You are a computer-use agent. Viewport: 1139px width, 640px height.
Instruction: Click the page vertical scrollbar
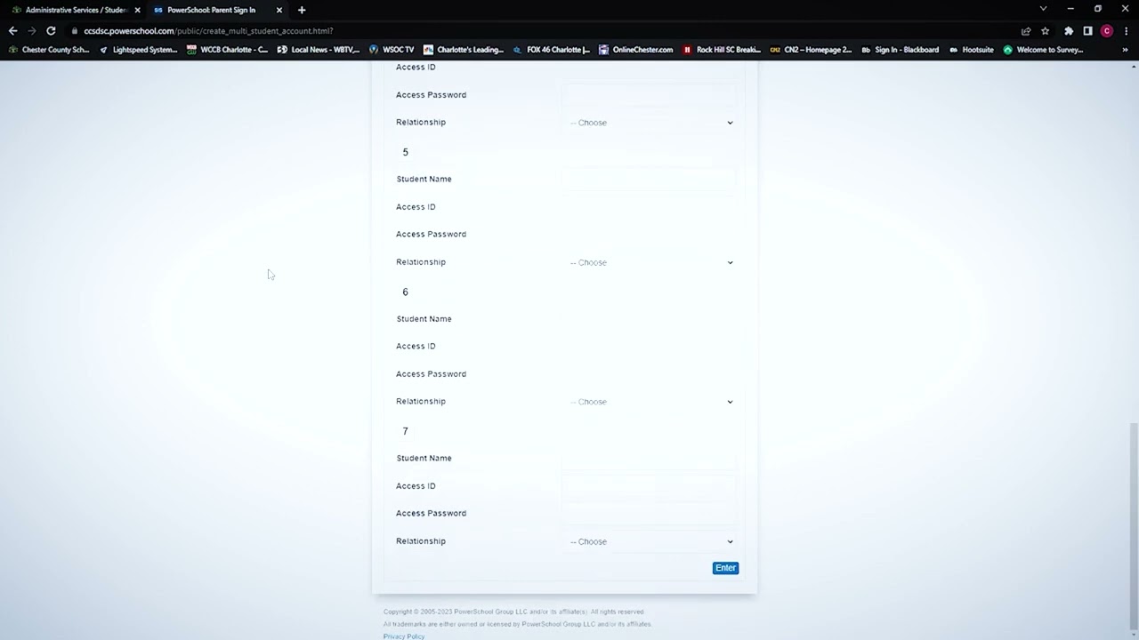coord(1134,524)
